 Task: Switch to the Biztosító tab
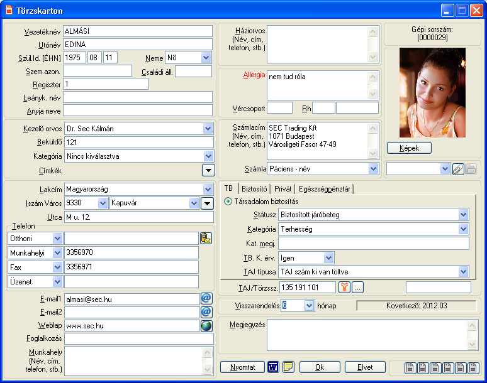(x=254, y=189)
